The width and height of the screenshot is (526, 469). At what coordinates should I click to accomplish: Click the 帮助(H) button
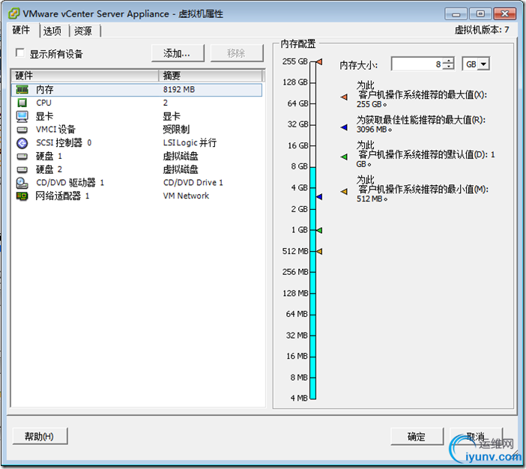[x=40, y=436]
